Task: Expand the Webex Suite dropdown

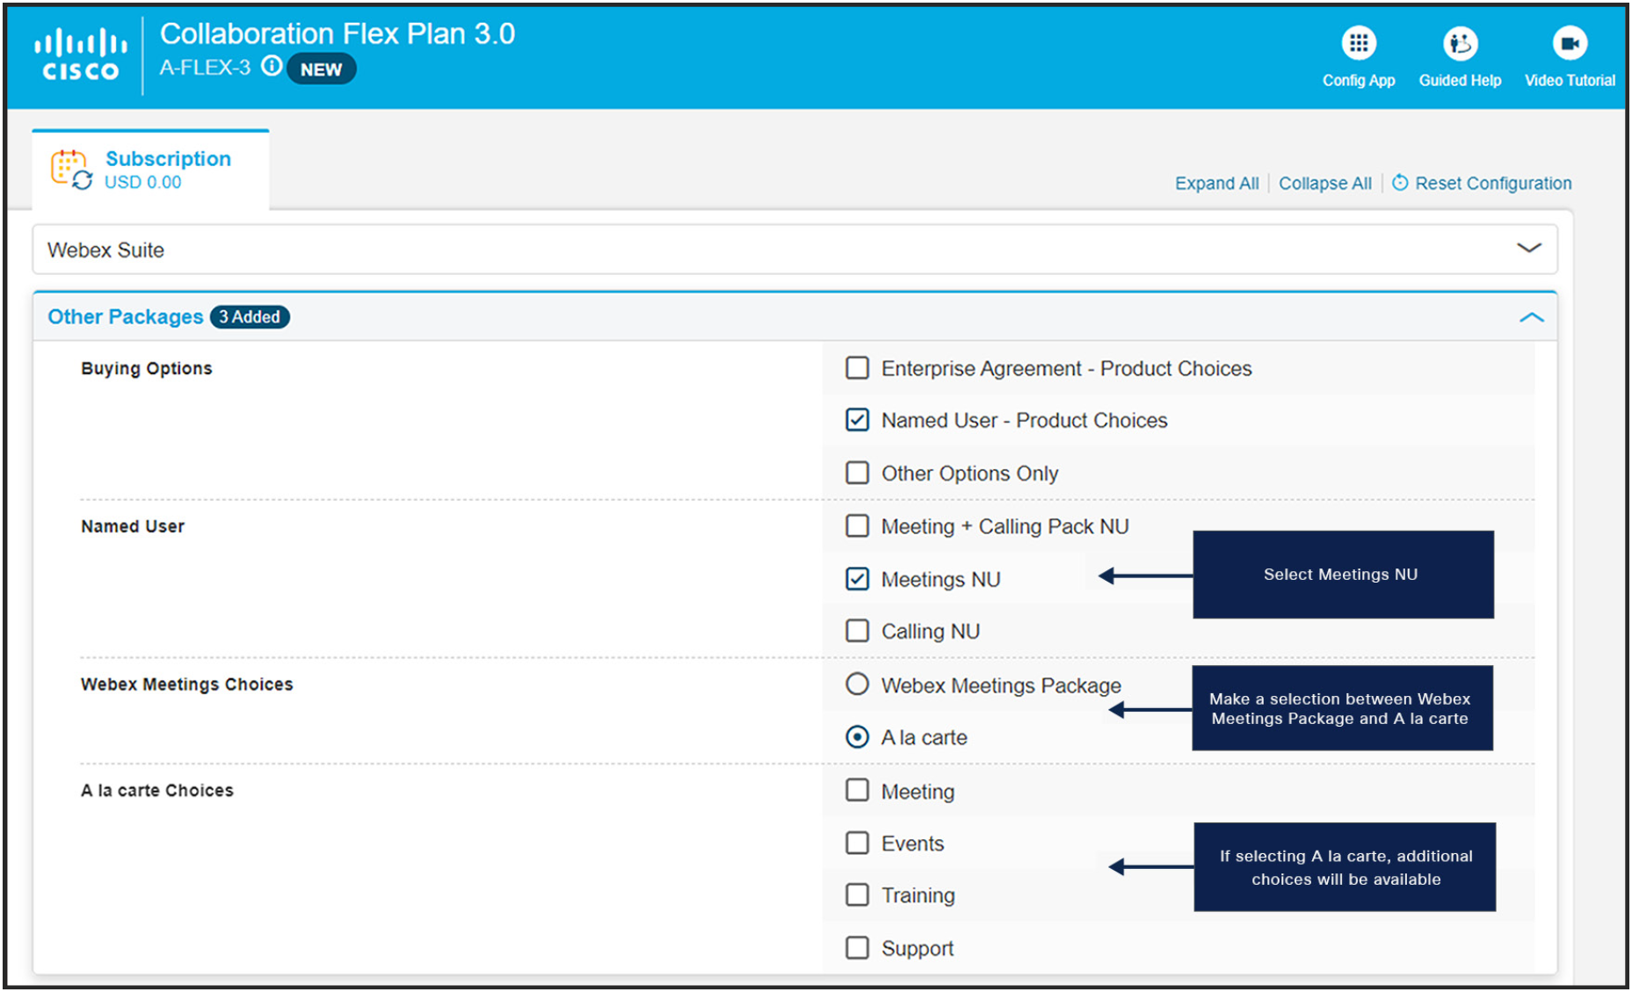Action: tap(1529, 249)
